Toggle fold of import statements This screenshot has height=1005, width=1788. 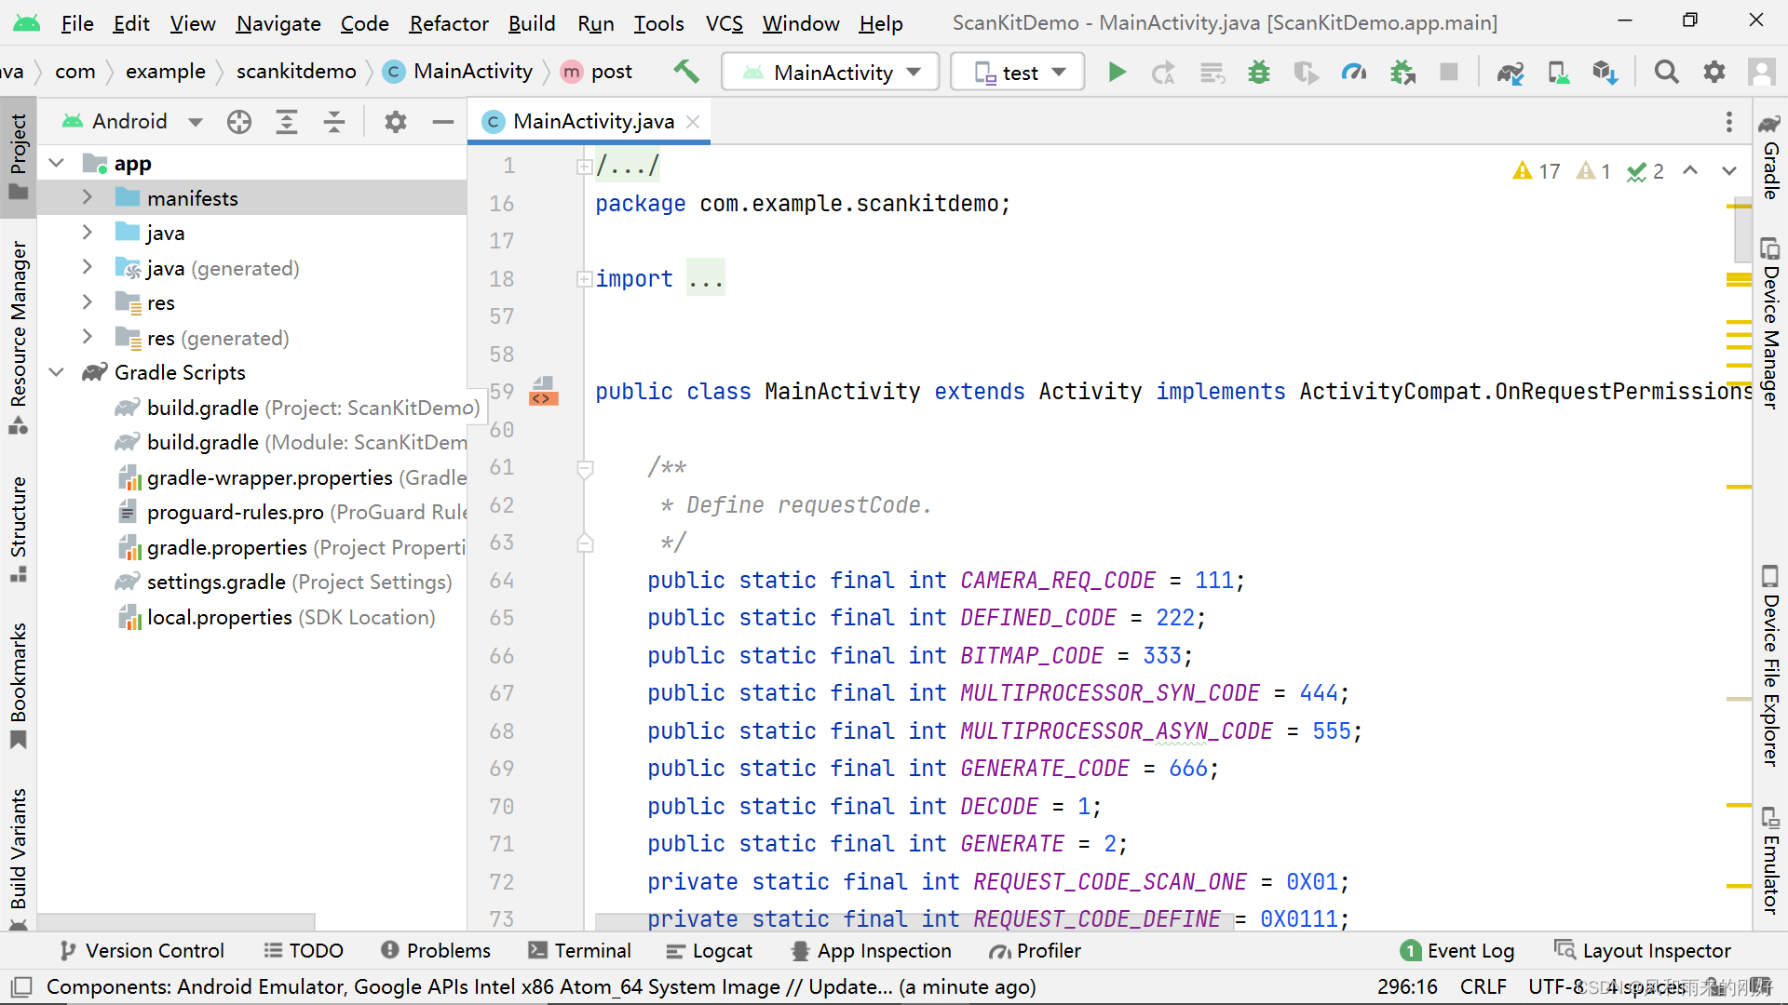[585, 278]
